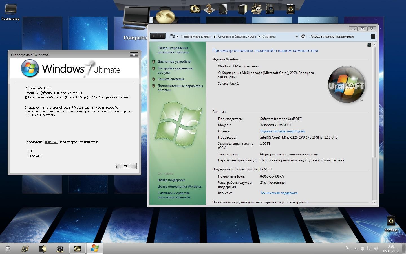The width and height of the screenshot is (406, 254).
Task: Open the volume speaker tray icon
Action: (376, 249)
